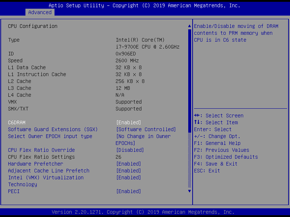Click F4: Save & Exit hint

coord(216,164)
